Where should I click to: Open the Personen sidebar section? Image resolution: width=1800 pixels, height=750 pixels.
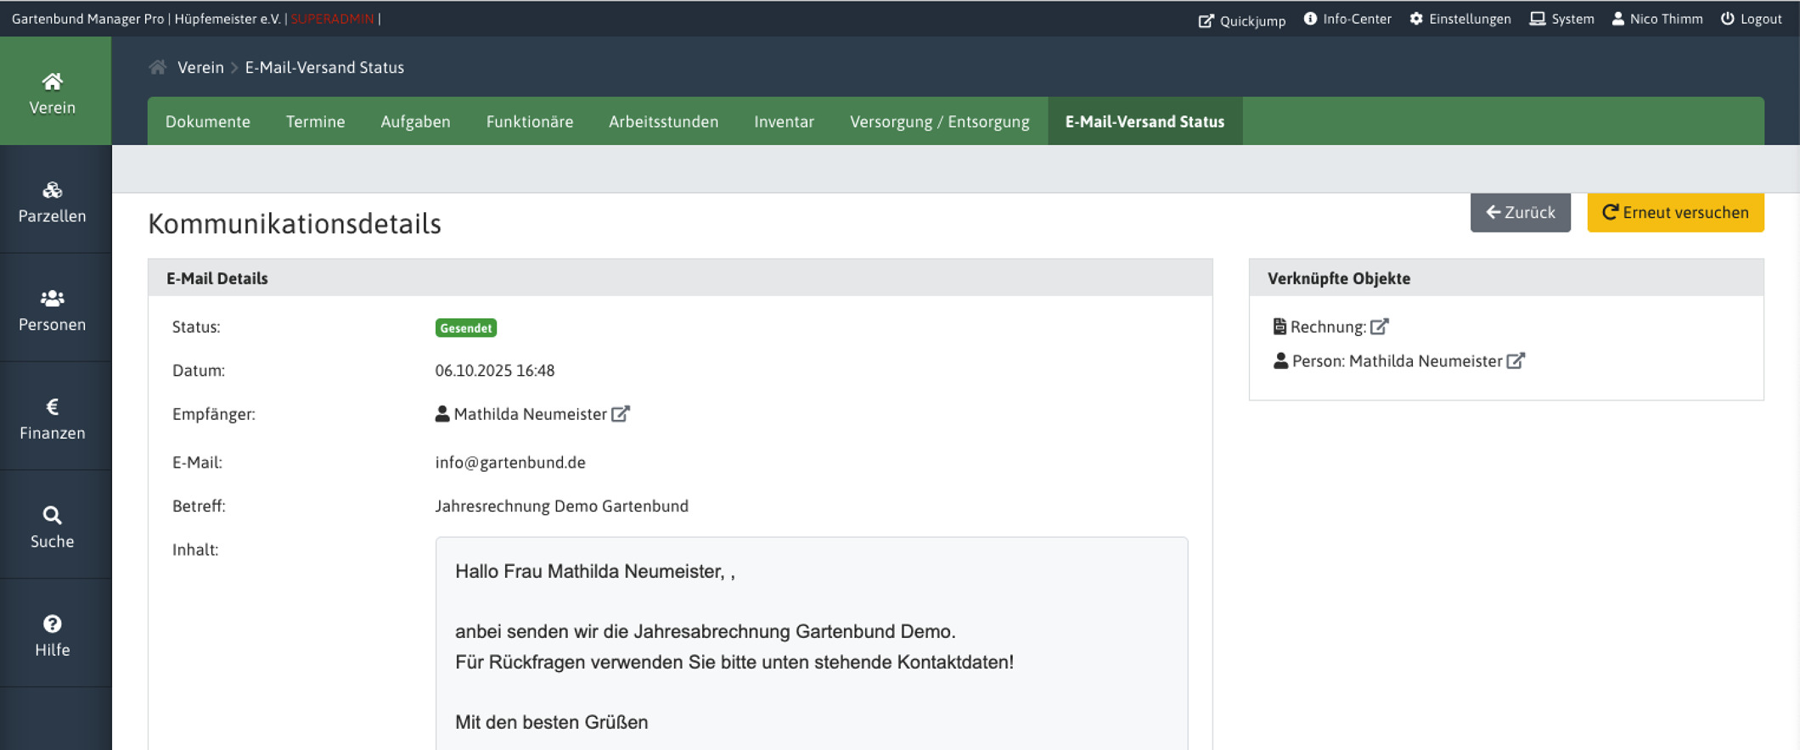[x=53, y=310]
